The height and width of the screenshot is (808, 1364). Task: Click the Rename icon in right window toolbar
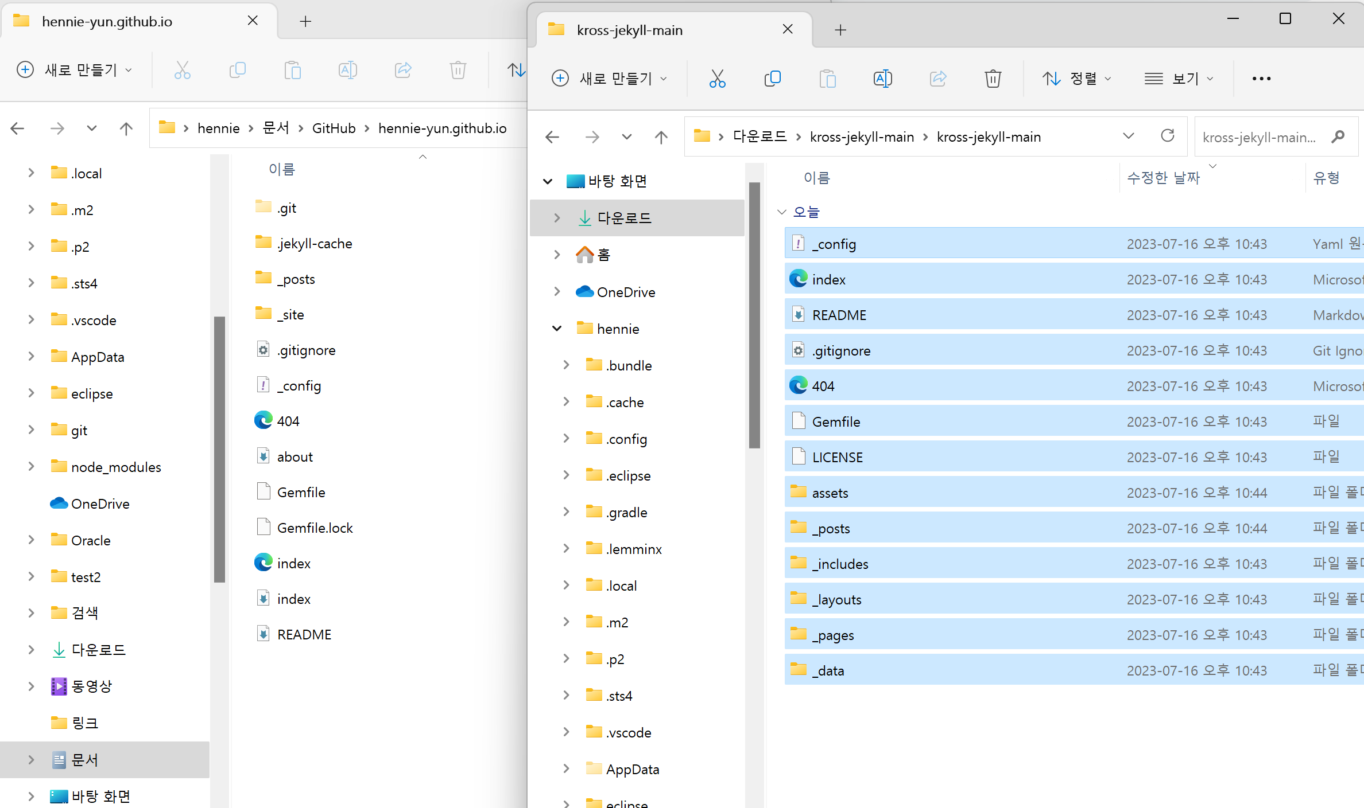(882, 79)
